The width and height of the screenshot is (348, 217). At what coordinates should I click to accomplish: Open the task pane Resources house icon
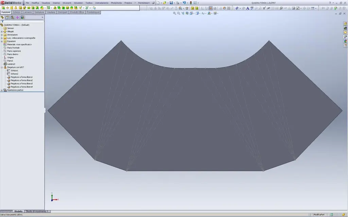click(345, 24)
